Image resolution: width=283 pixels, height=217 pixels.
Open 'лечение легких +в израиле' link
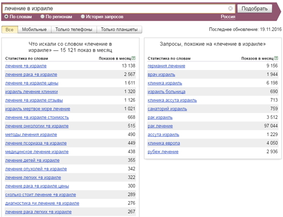pos(33,178)
